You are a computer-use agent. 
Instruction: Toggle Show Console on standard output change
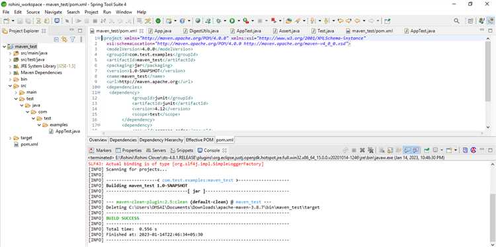click(407, 151)
